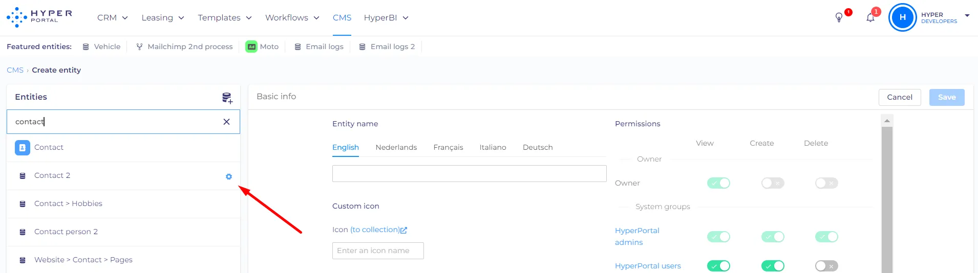Screen dimensions: 978x273
Task: Select the Contact 2 entity row
Action: click(123, 176)
